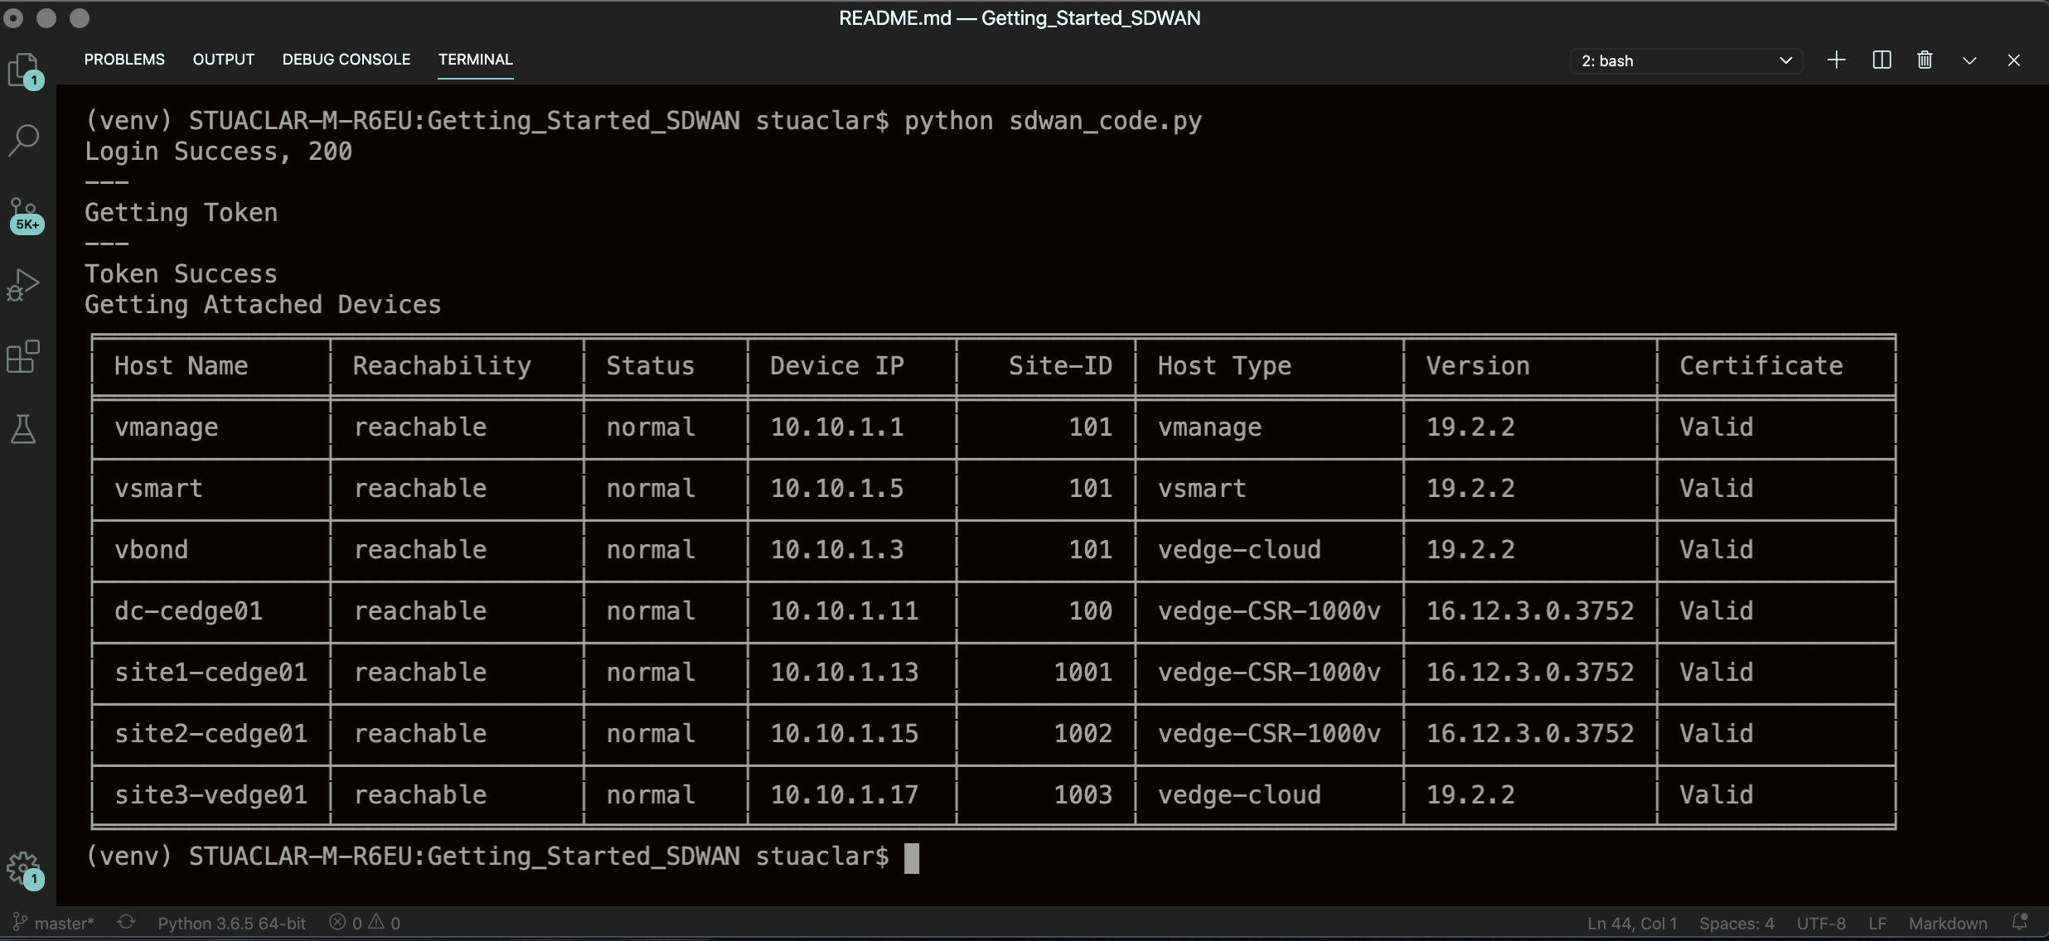Open the notifications bell in status bar
Screen dimensions: 2049x941
(x=2020, y=922)
